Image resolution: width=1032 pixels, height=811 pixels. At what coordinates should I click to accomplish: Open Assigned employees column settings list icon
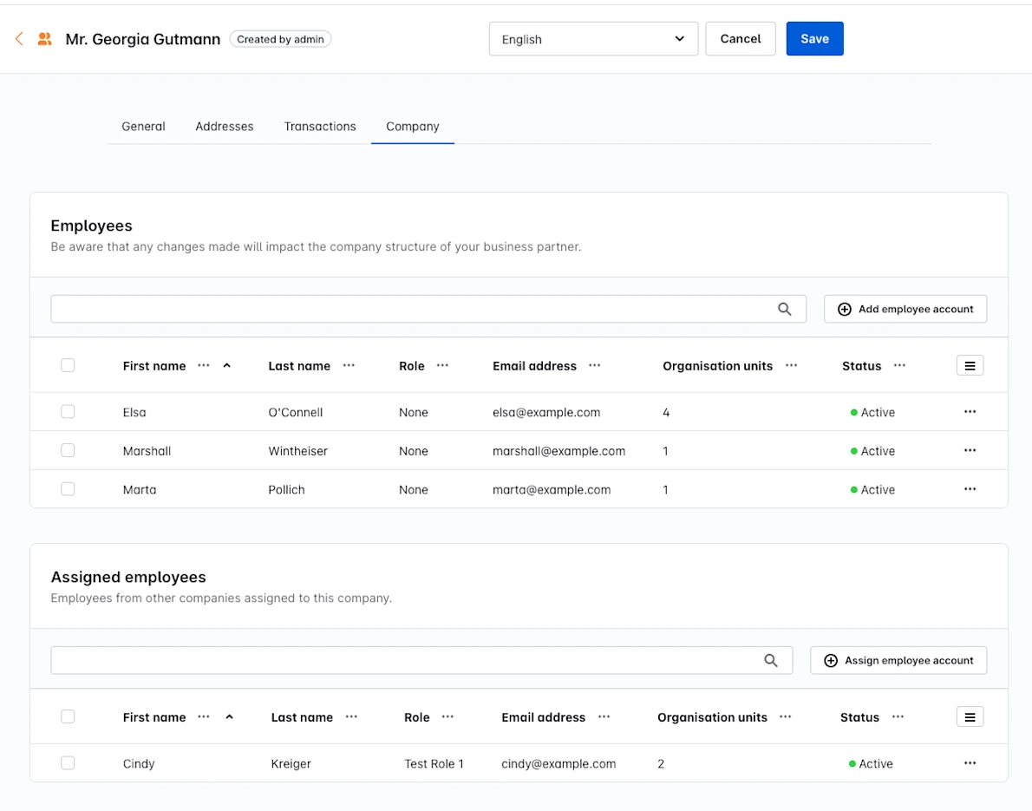(970, 716)
